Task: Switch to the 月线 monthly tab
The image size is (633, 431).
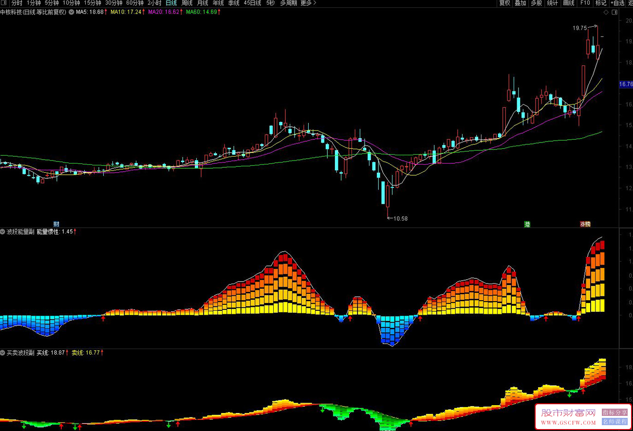Action: tap(203, 3)
